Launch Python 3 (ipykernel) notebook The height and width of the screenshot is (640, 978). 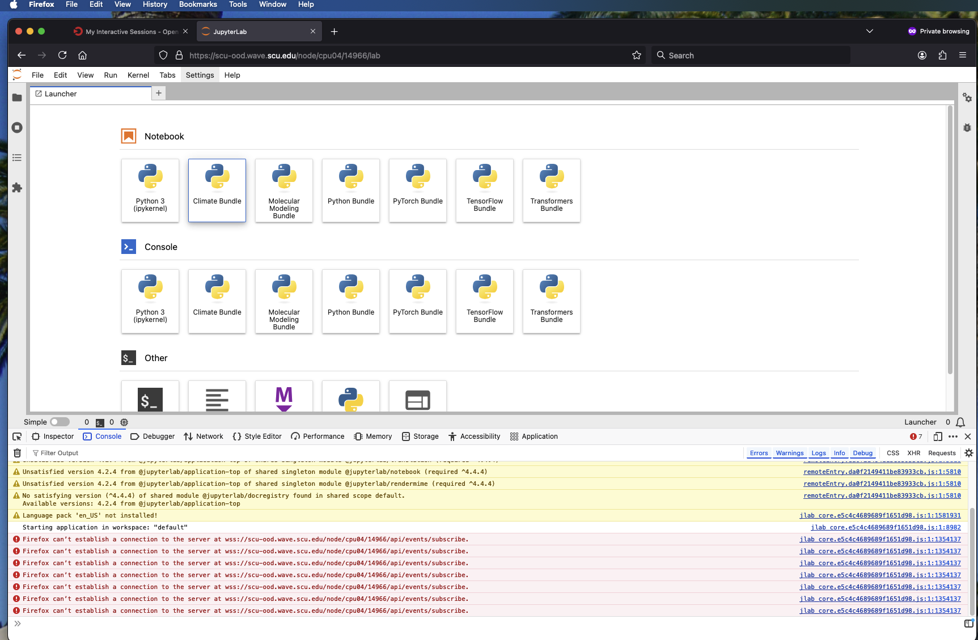tap(150, 190)
